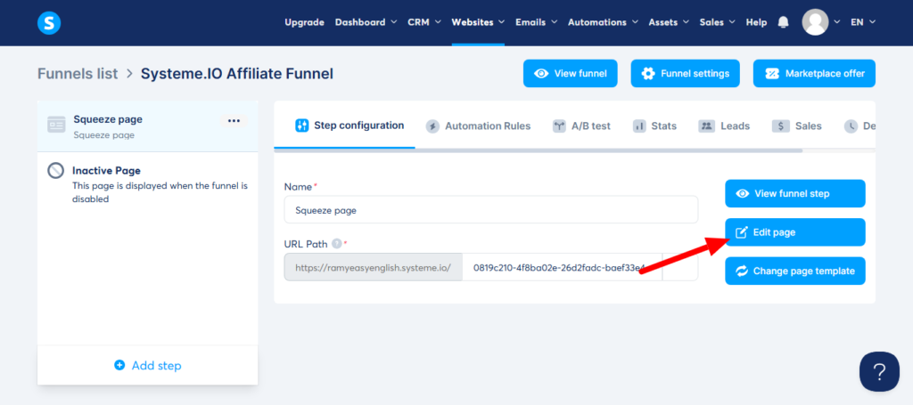Viewport: 913px width, 405px height.
Task: Open Funnel settings
Action: [x=686, y=73]
